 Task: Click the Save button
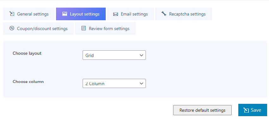[253, 110]
